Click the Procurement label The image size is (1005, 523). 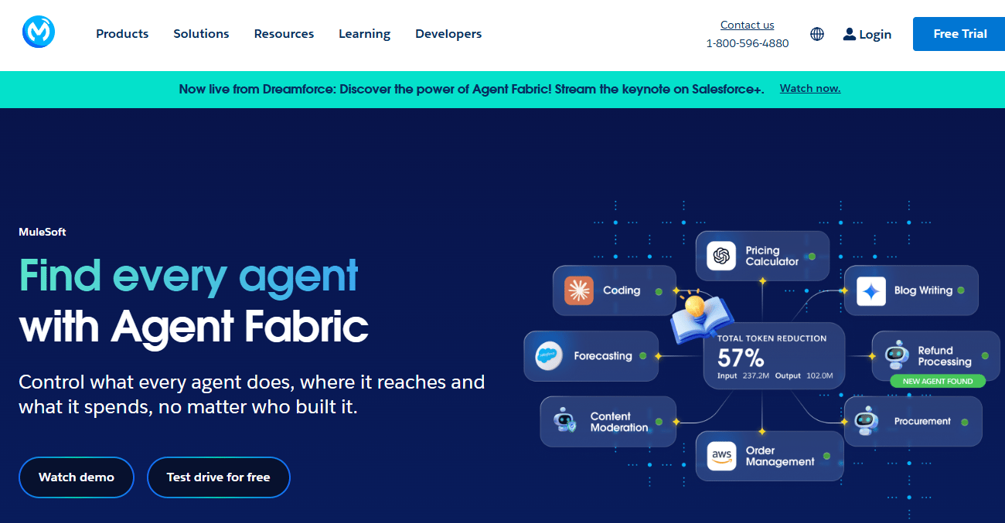coord(922,421)
